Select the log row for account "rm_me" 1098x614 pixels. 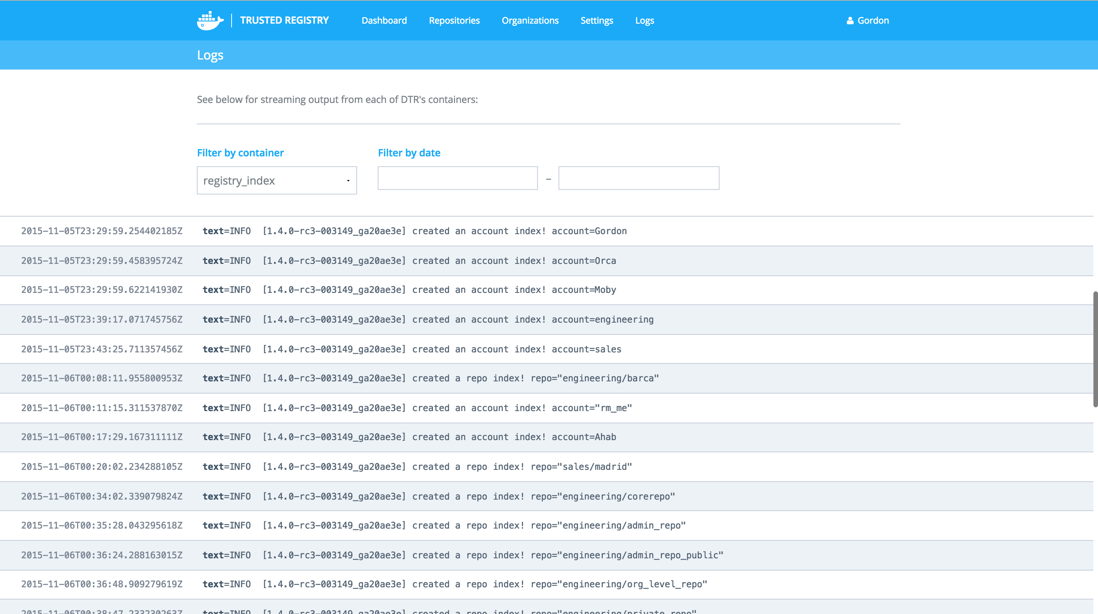(x=546, y=408)
